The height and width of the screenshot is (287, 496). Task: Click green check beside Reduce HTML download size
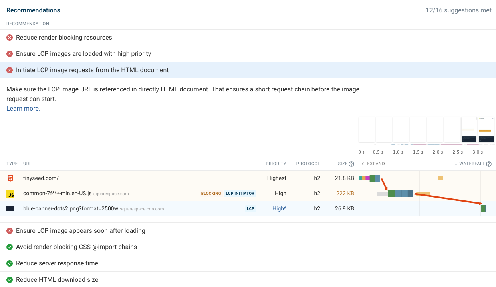[10, 280]
